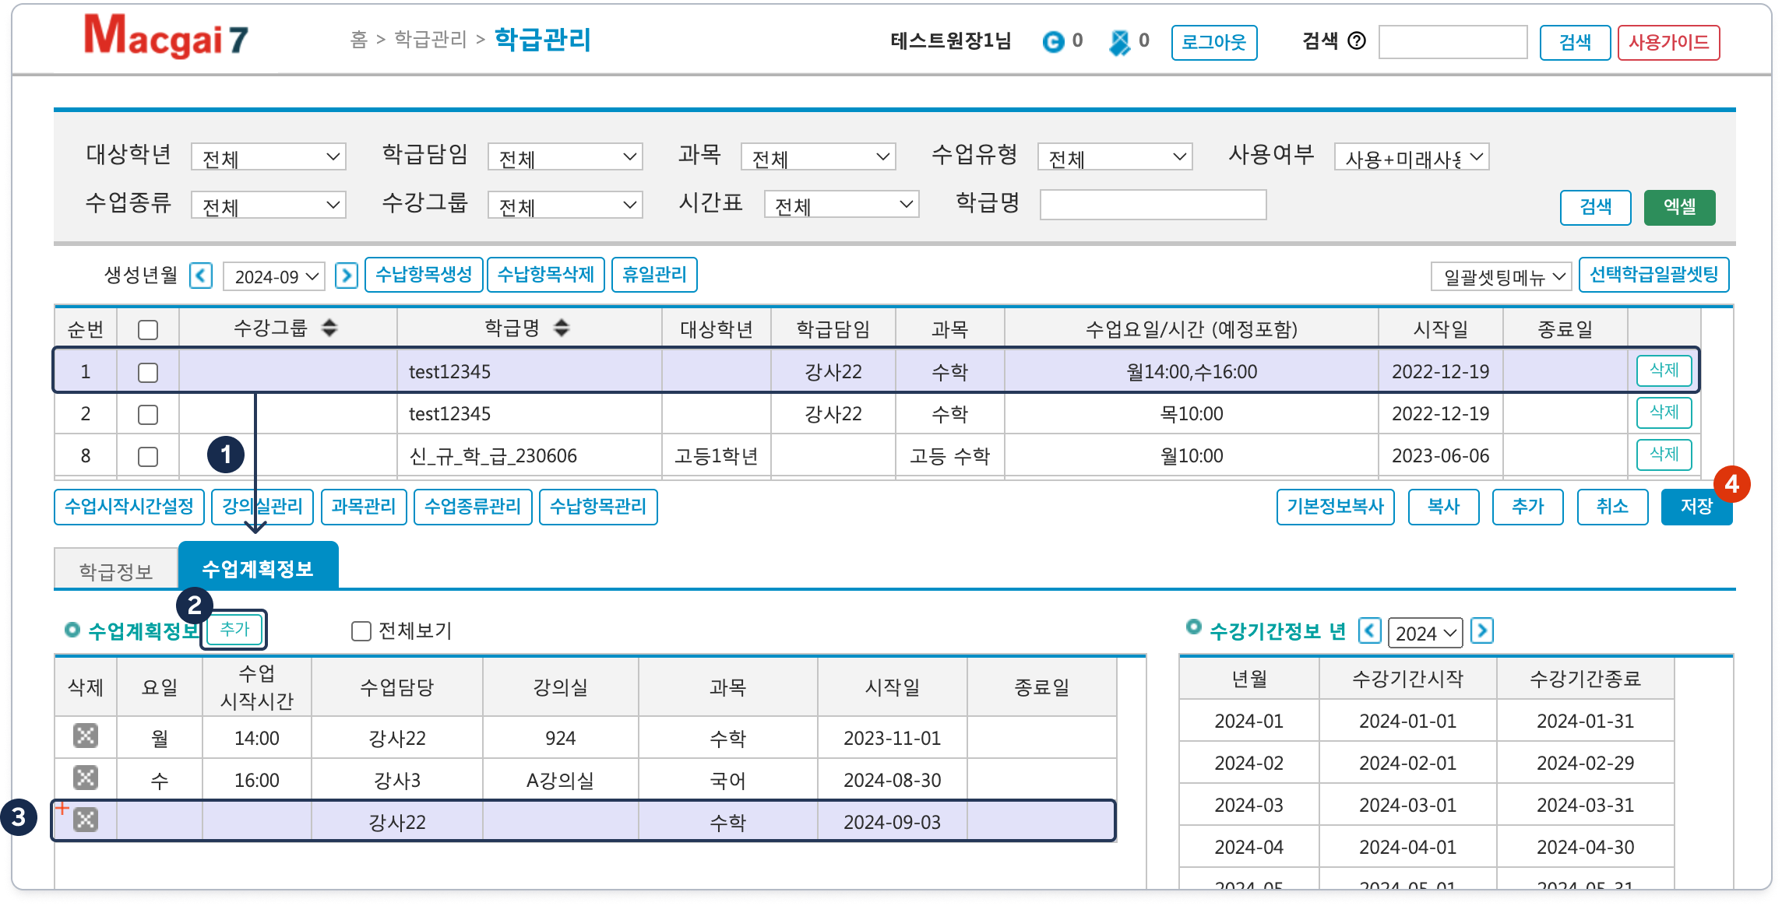This screenshot has width=1782, height=906.
Task: Click the blue G point icon
Action: tap(1053, 42)
